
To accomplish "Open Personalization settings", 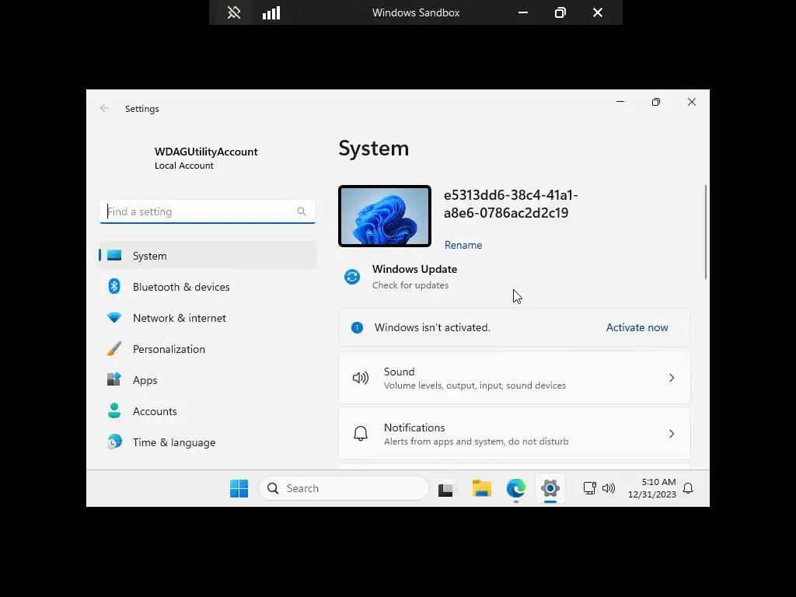I will (208, 349).
